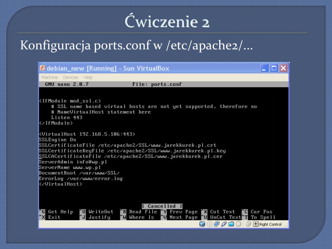
Task: Click the 'DocumentRoot /var/www/SSL/' line
Action: click(x=79, y=173)
